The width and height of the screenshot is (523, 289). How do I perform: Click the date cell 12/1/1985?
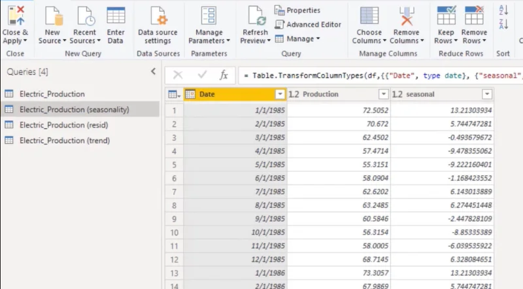click(235, 260)
